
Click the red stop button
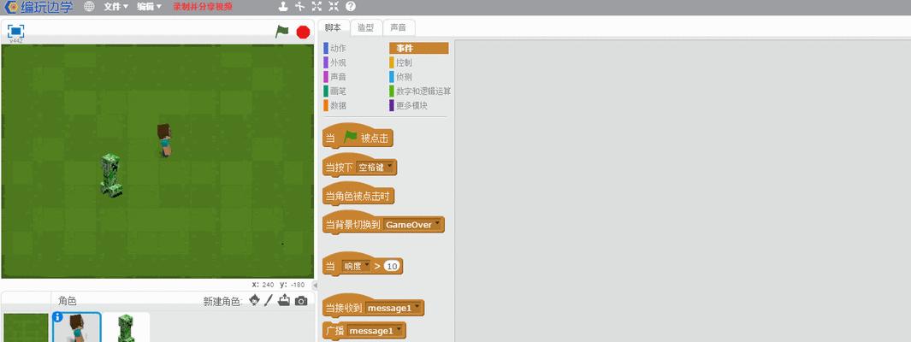pos(303,32)
